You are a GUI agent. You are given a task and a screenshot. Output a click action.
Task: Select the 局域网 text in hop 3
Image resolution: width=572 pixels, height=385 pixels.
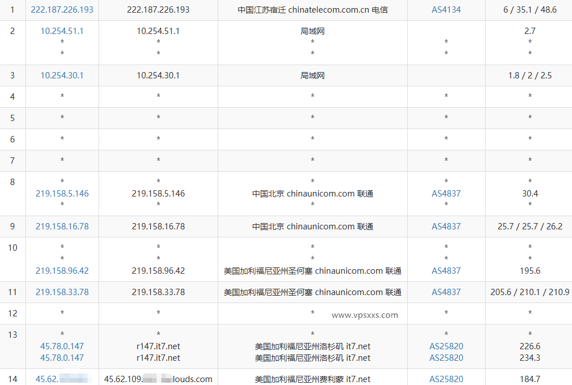pos(313,76)
